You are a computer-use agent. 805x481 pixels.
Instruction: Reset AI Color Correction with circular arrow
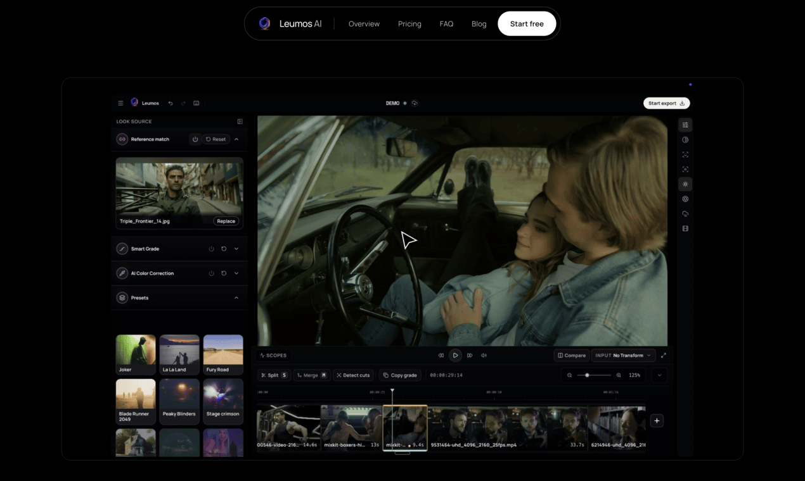[x=224, y=273]
